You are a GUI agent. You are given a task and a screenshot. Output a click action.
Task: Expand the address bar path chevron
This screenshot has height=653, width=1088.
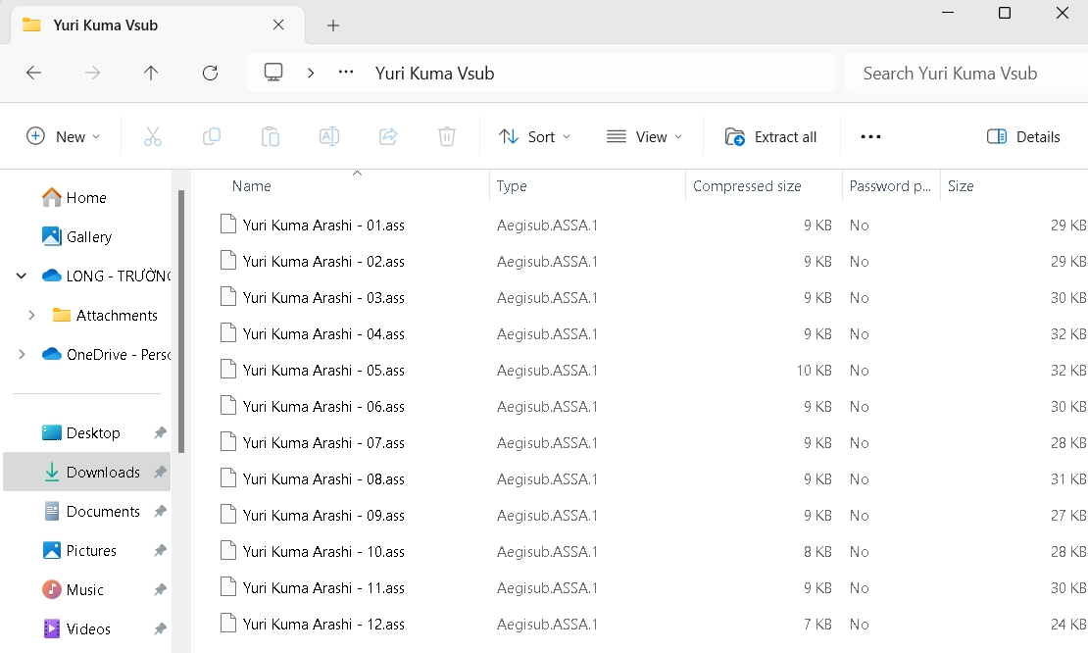click(x=311, y=73)
